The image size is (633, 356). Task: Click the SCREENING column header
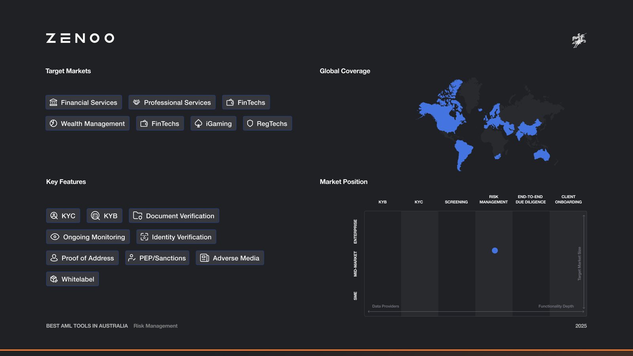pos(456,202)
